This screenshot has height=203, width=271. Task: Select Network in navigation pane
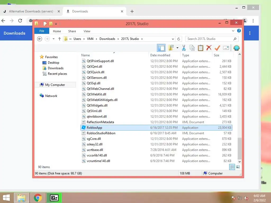coord(51,96)
